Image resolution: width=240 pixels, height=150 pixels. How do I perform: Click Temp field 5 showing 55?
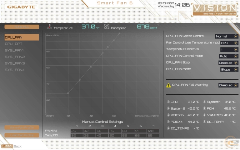pos(127,135)
